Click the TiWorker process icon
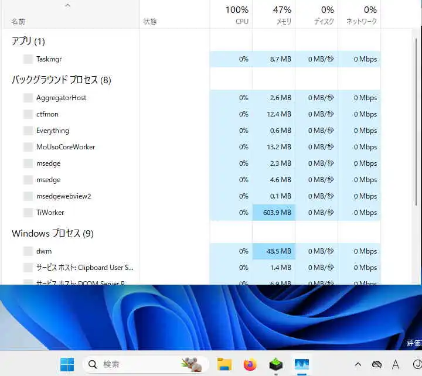The height and width of the screenshot is (376, 422). tap(28, 213)
